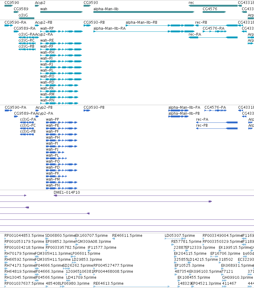
Task: Select the rec-PB protein label
Action: (x=202, y=125)
